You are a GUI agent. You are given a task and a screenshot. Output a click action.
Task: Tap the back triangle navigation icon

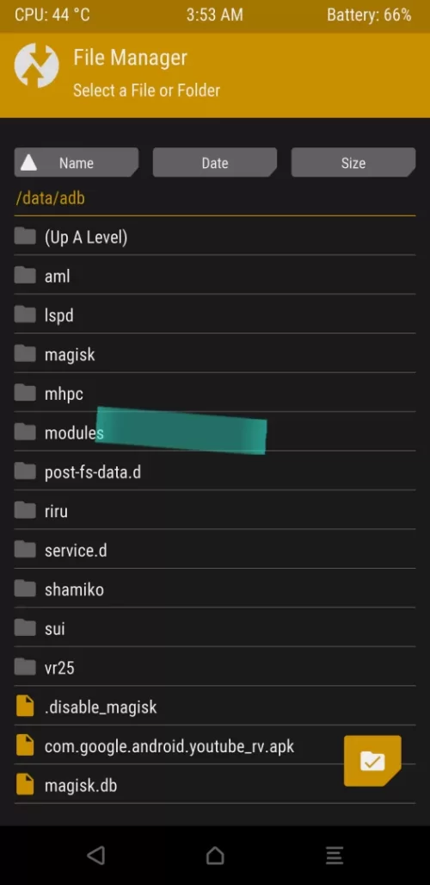pyautogui.click(x=95, y=855)
